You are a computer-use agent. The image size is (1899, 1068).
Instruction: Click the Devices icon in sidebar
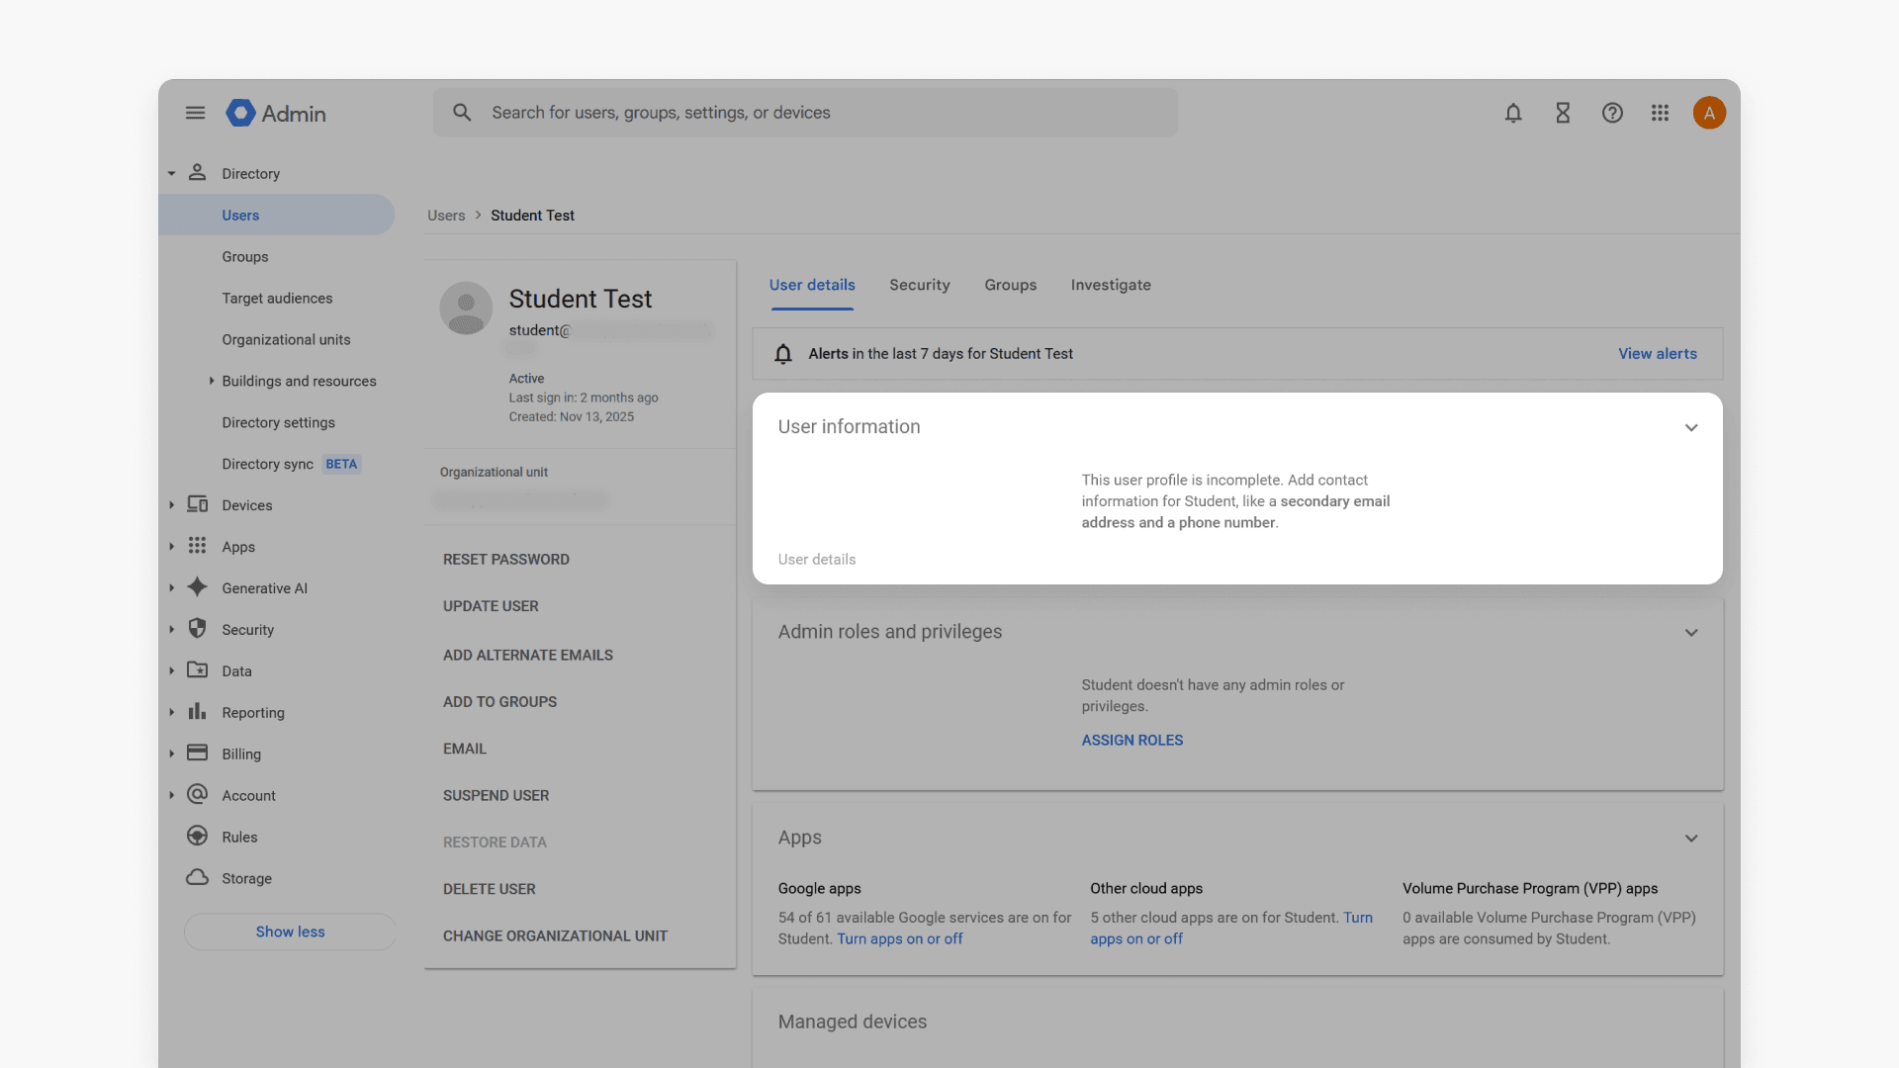coord(198,505)
